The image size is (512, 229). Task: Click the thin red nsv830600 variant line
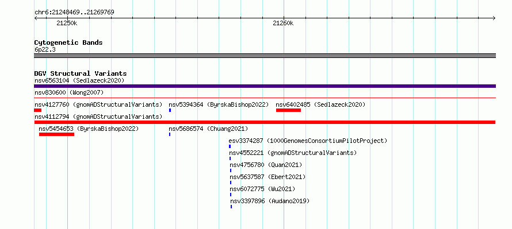click(x=265, y=98)
